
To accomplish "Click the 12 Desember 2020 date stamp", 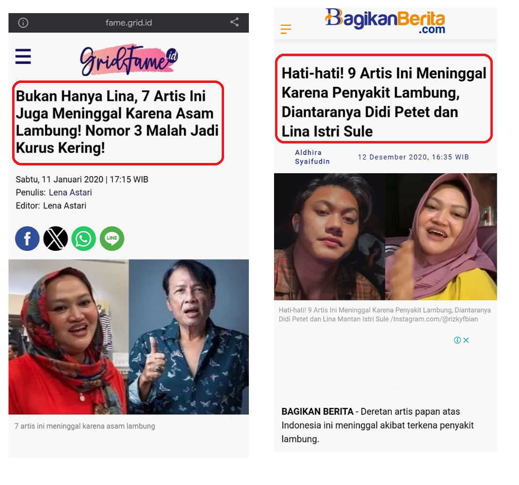I will tap(413, 157).
